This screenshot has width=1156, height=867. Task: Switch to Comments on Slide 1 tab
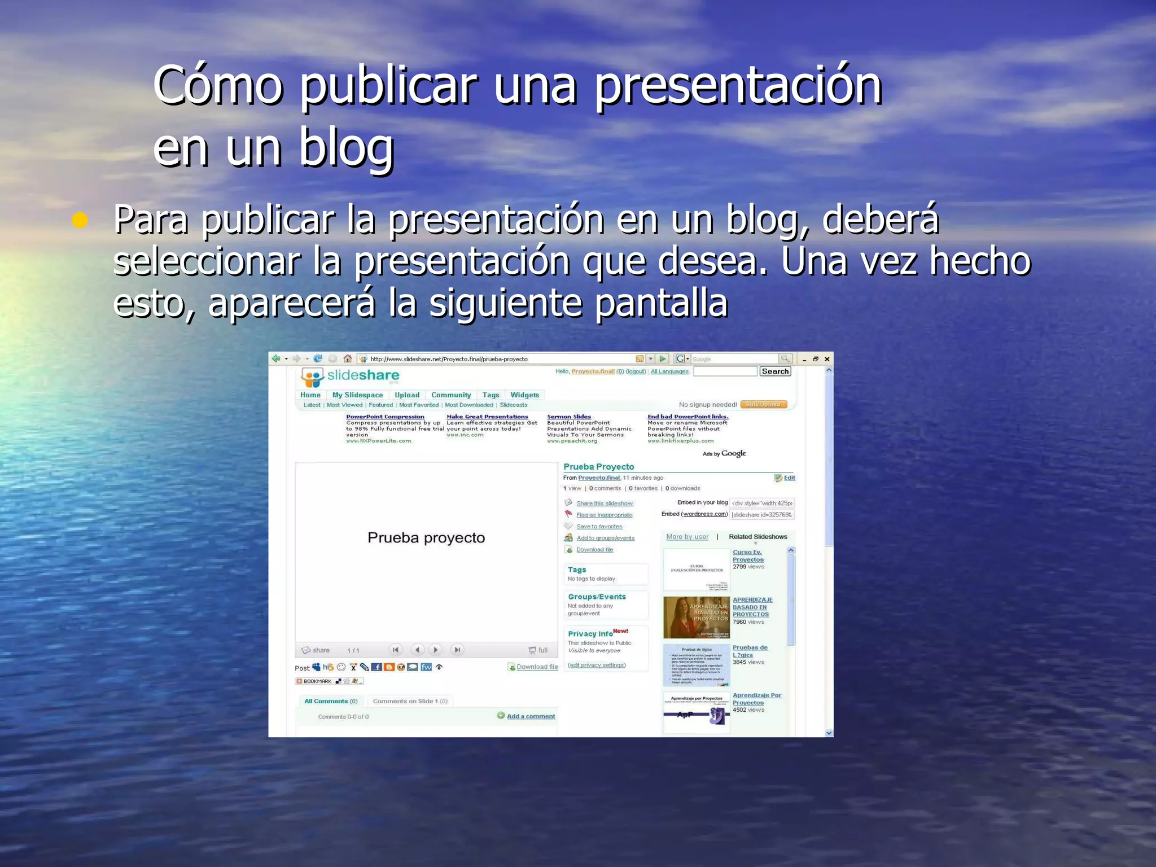[x=410, y=701]
